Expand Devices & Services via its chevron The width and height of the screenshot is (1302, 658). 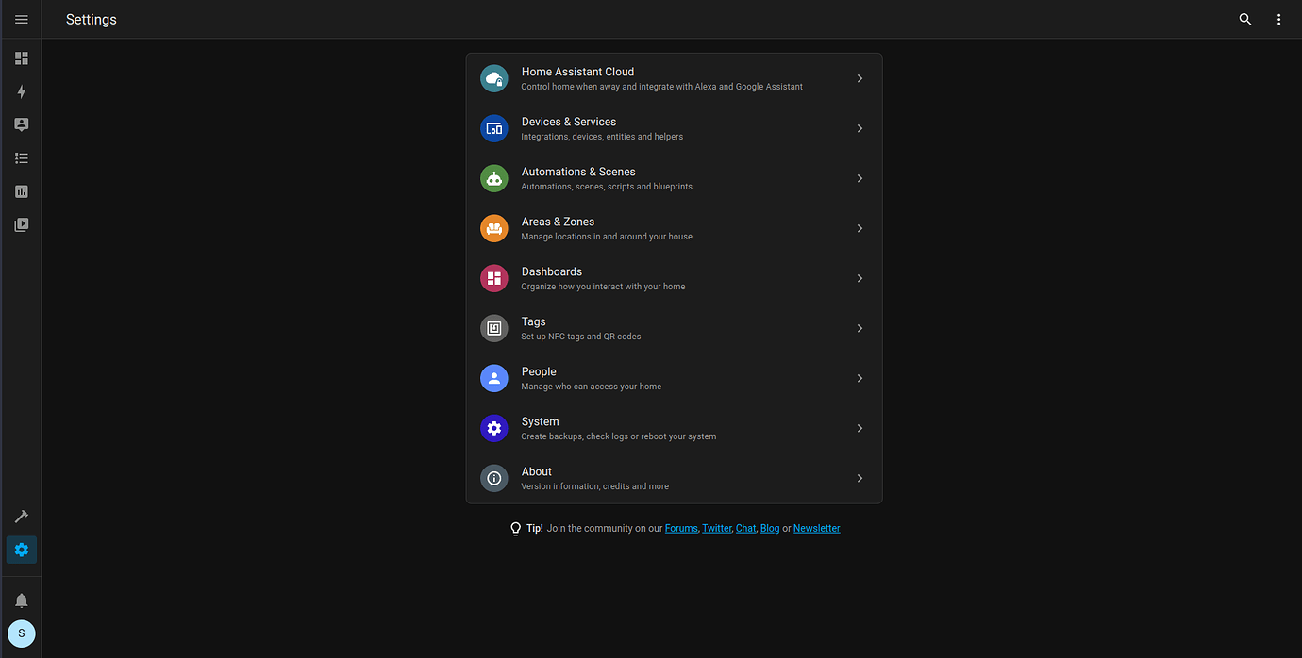[860, 128]
